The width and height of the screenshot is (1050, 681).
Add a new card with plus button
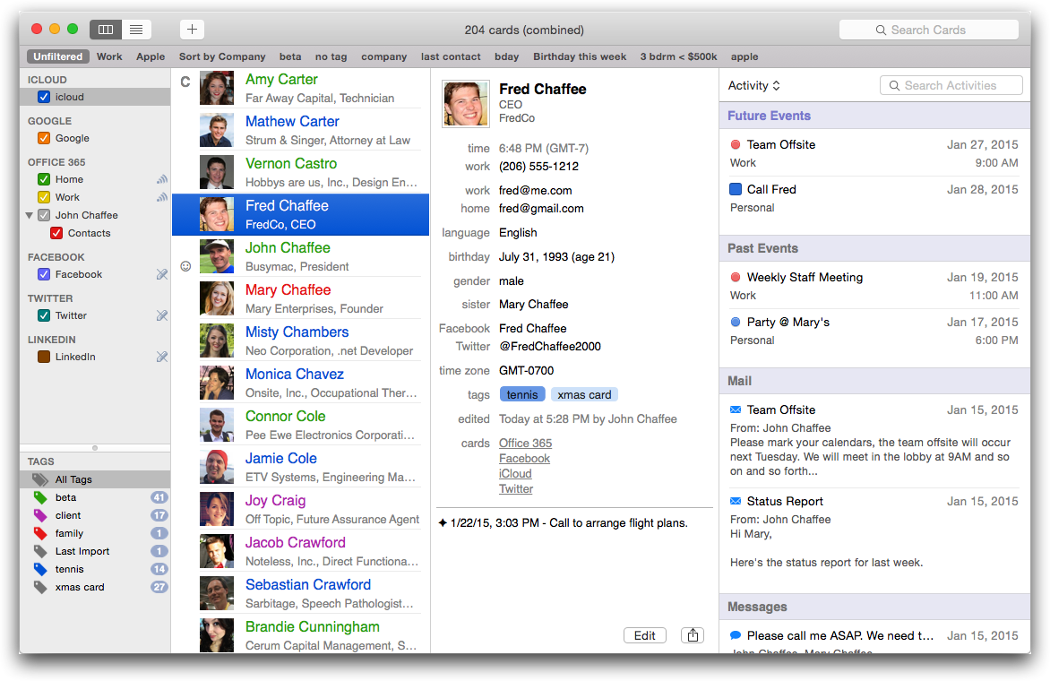[193, 30]
